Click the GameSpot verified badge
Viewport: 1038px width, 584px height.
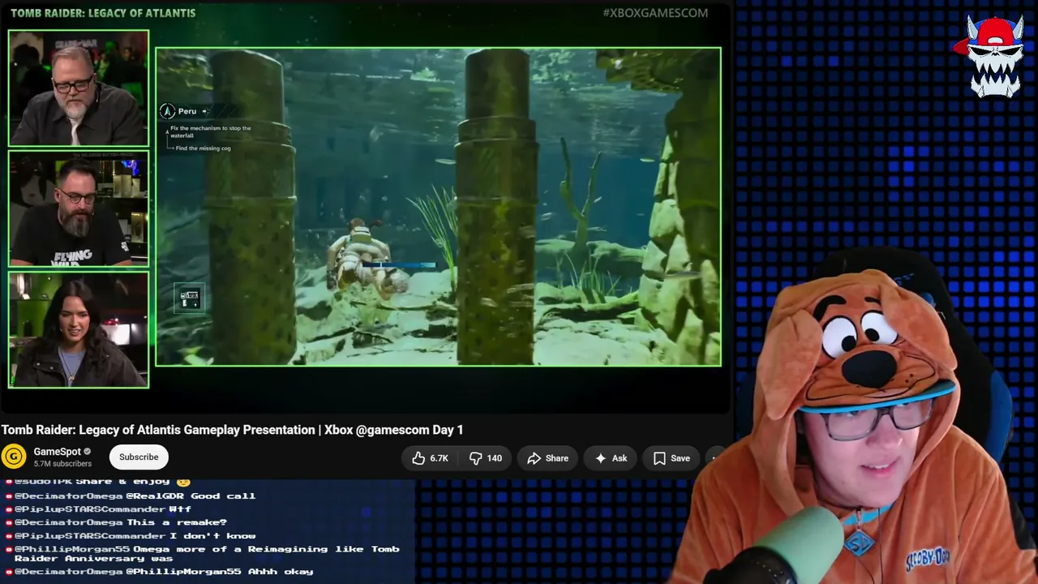[88, 452]
